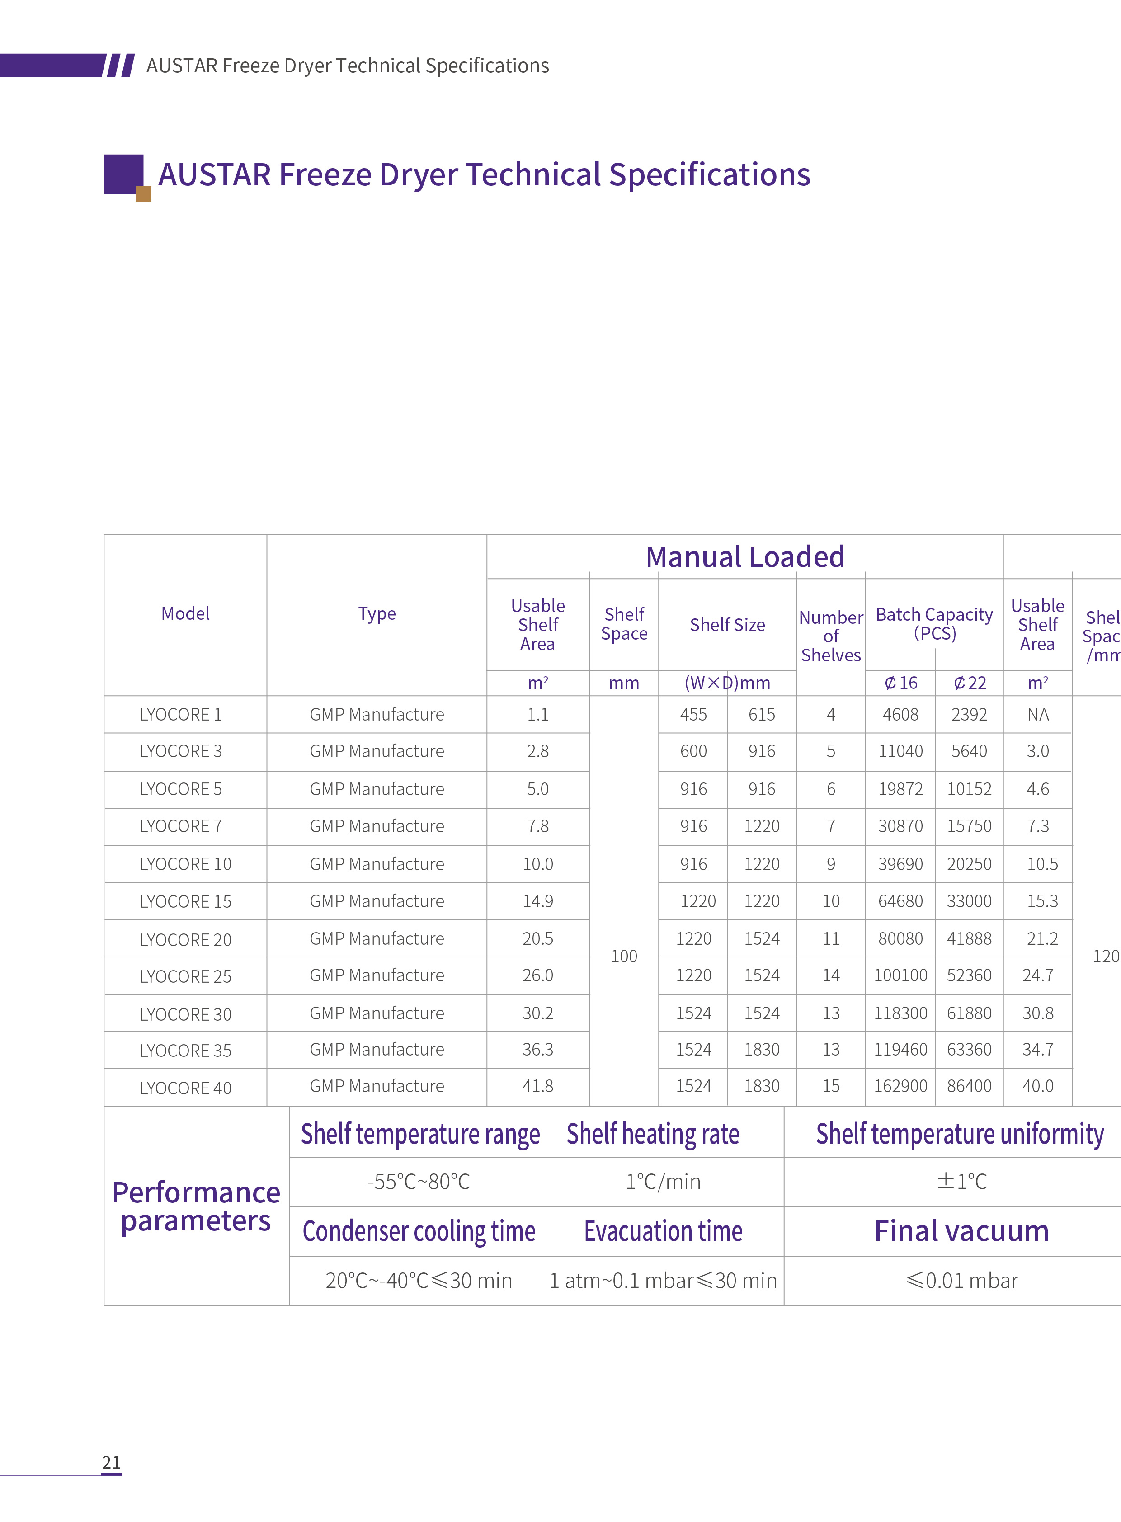The image size is (1121, 1522).
Task: Select the LYOCORE 1 model cell
Action: coord(180,715)
